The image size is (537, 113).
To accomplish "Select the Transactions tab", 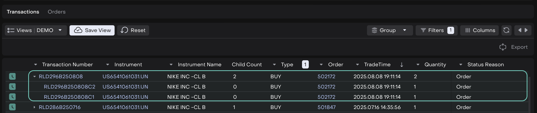I will [23, 12].
